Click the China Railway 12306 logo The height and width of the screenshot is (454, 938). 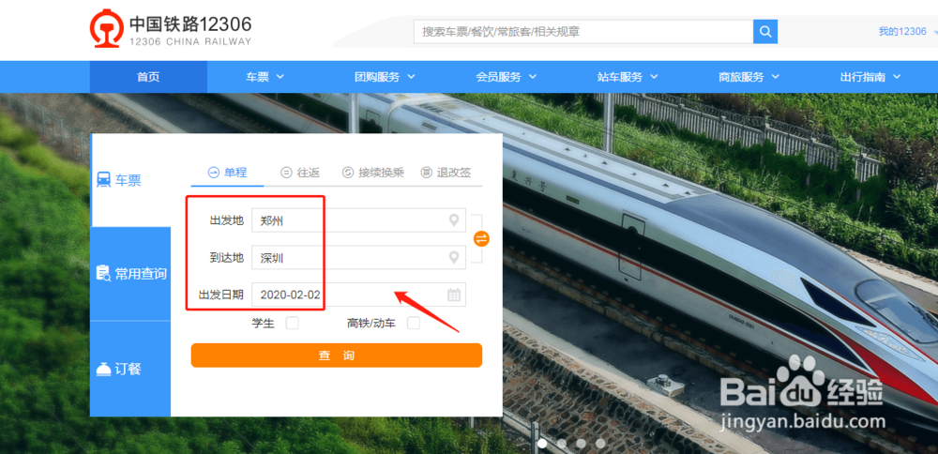coord(171,30)
